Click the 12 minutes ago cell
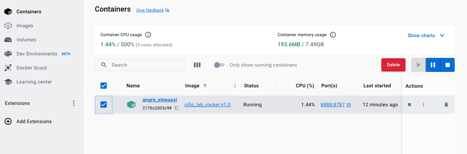 point(380,105)
